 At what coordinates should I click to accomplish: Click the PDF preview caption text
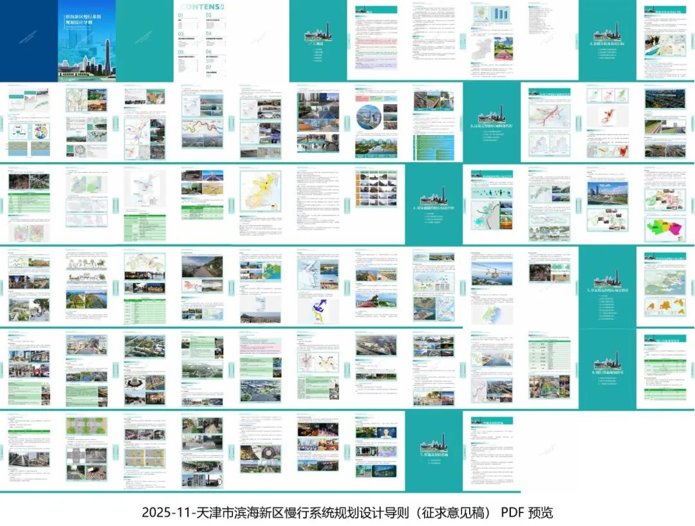347,512
